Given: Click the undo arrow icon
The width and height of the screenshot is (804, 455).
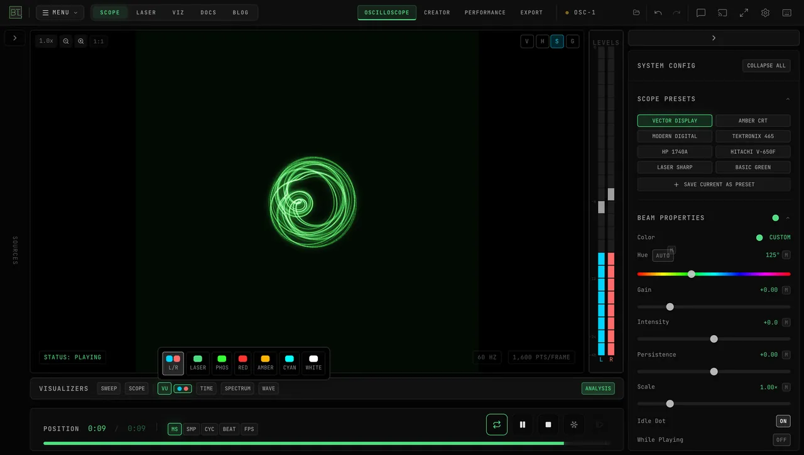Looking at the screenshot, I should pyautogui.click(x=658, y=13).
